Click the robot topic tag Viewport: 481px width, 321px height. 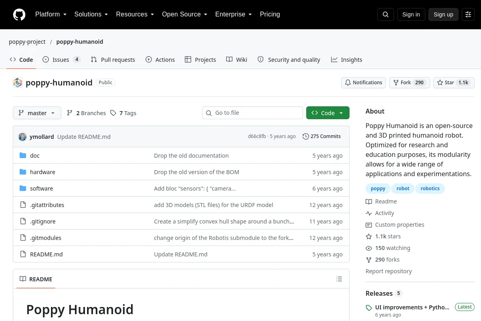click(x=403, y=189)
